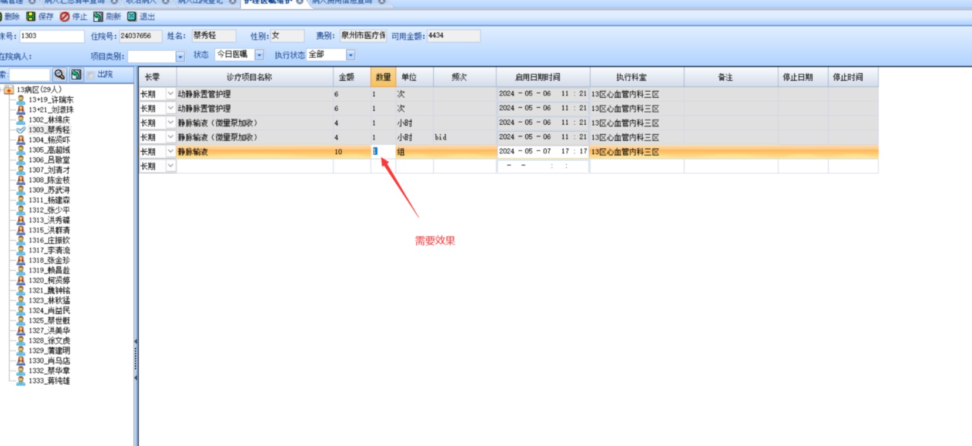Click the 备注 column header
This screenshot has height=446, width=972.
(731, 77)
